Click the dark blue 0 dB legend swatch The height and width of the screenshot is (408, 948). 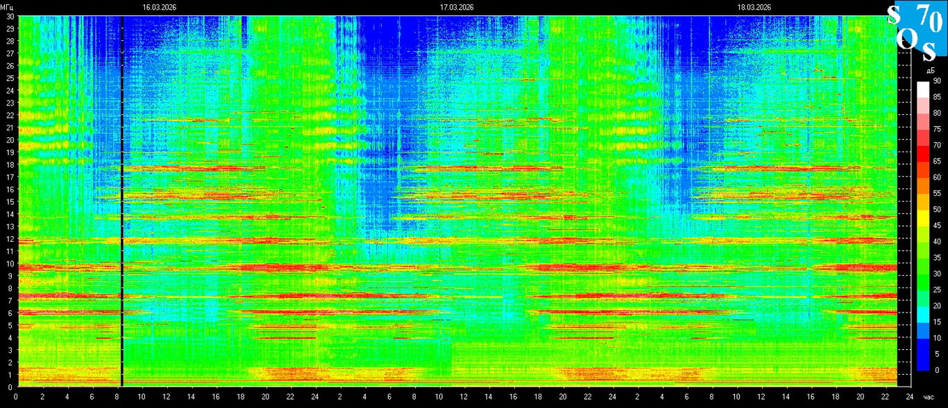(922, 363)
